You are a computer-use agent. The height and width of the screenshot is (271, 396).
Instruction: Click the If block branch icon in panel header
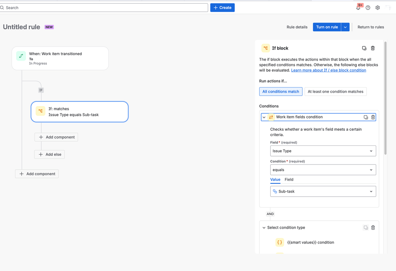[x=266, y=48]
